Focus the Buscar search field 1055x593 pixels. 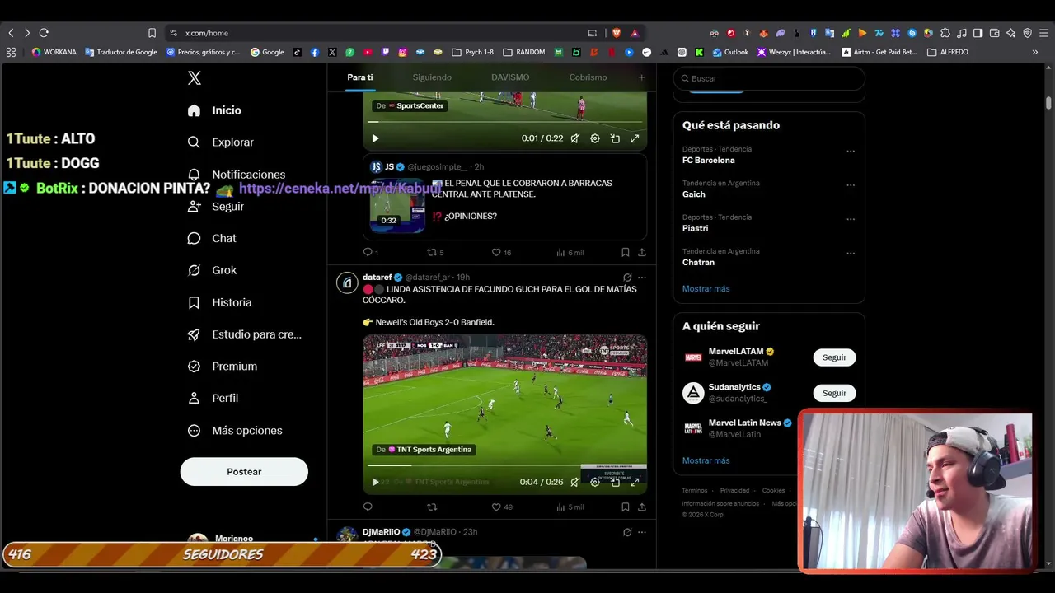pos(769,78)
